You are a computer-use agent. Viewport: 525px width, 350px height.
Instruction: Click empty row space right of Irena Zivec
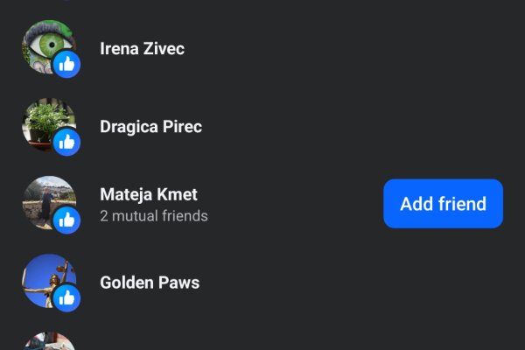tap(350, 48)
